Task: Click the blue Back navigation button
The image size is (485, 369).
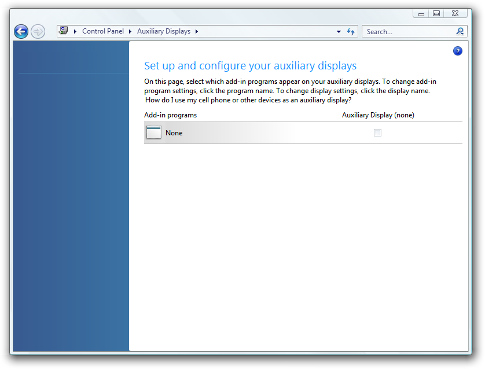Action: 21,32
